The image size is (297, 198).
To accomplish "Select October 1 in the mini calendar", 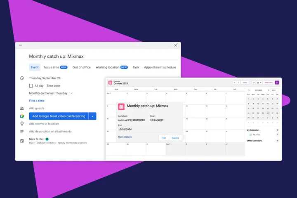I will (x=248, y=99).
